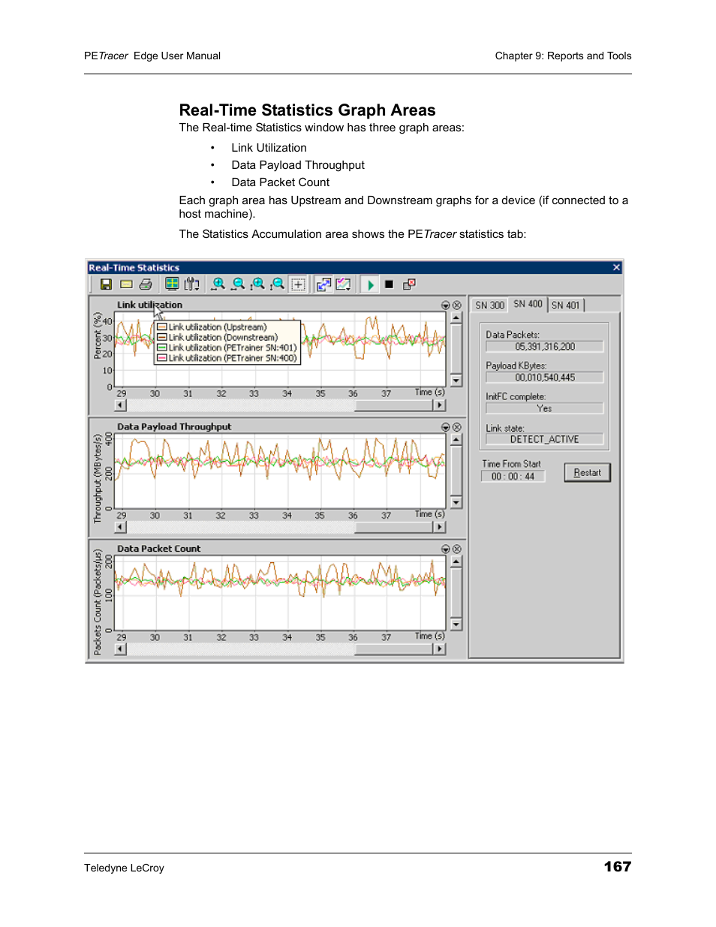Click legend entry PETrainer SN:401
Screen dimensions: 716x927
point(227,348)
